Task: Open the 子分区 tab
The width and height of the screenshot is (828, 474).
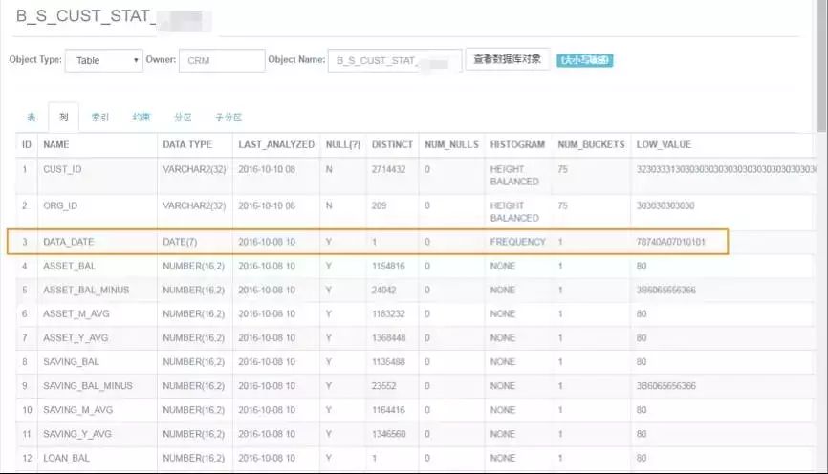Action: (229, 118)
